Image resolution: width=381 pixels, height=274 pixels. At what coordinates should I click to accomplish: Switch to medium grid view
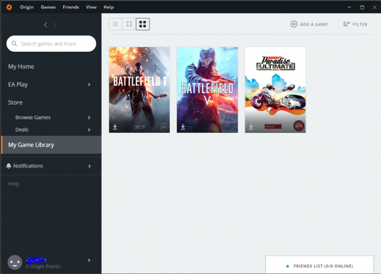pyautogui.click(x=129, y=24)
